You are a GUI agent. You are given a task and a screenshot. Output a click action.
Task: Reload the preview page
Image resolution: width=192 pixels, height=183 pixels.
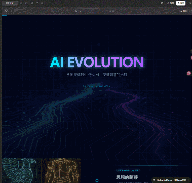[113, 11]
